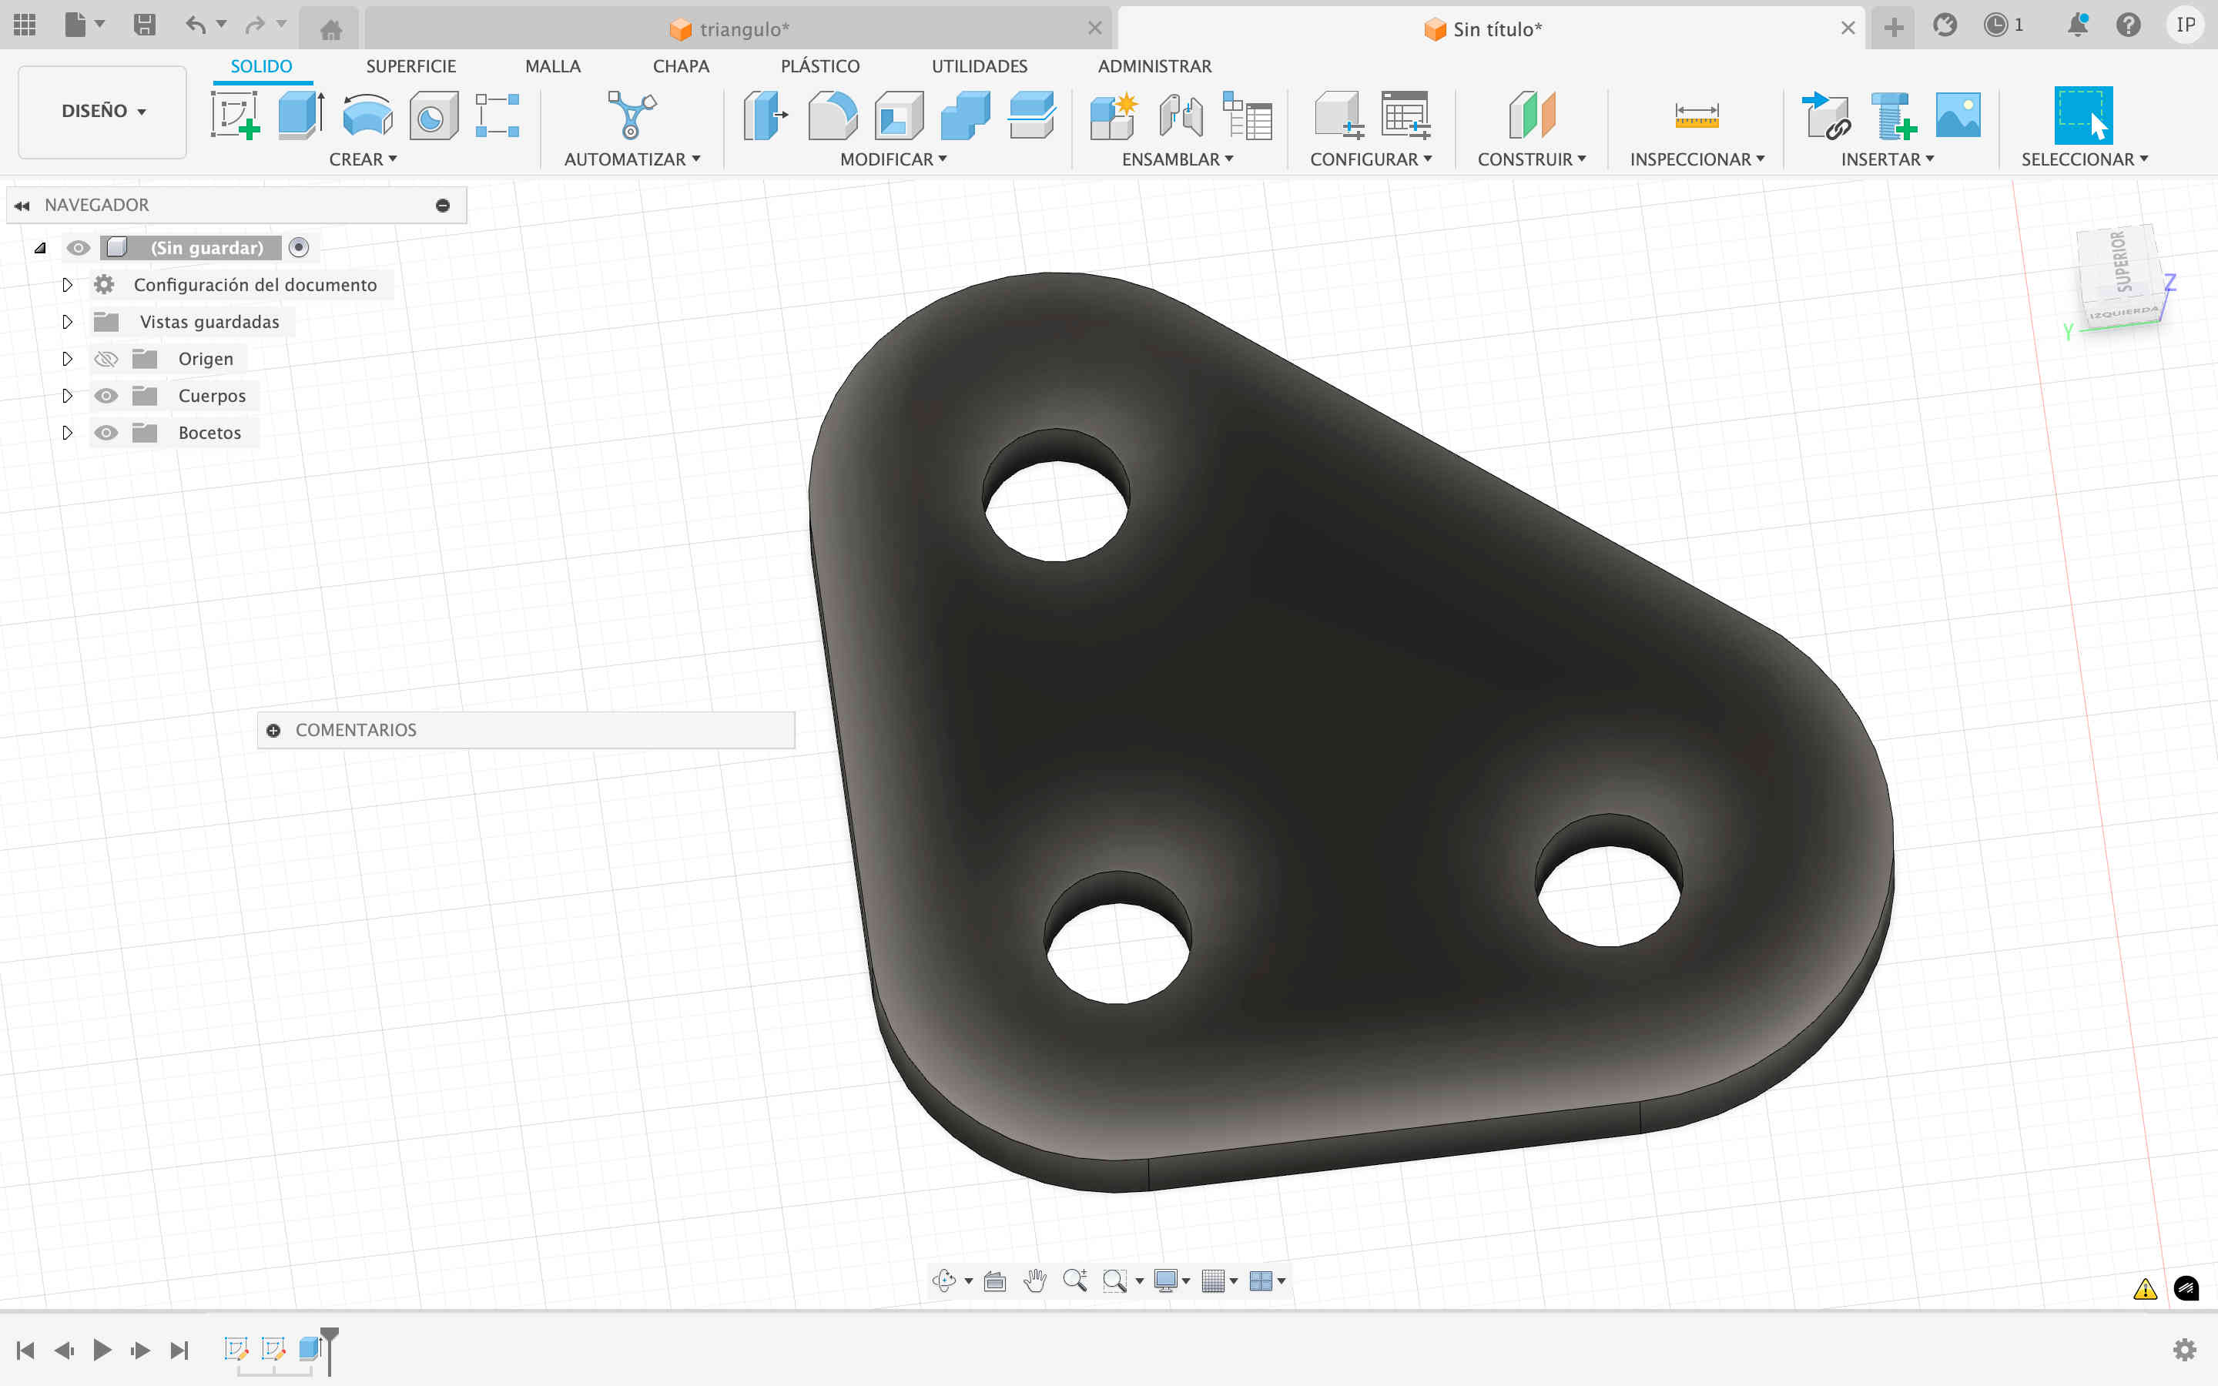Click the Save icon
2218x1386 pixels.
[x=144, y=25]
